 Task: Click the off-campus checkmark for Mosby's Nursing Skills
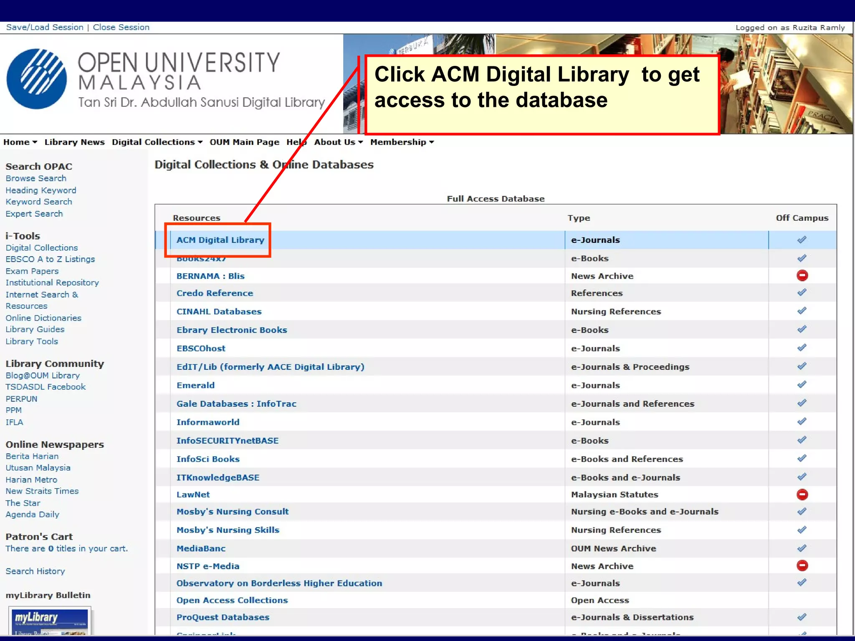802,530
